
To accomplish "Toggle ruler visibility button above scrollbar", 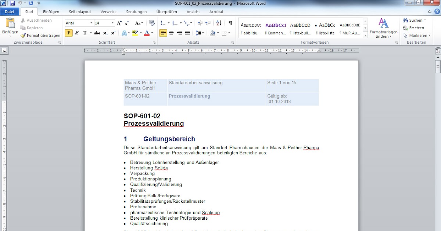I will pyautogui.click(x=438, y=51).
